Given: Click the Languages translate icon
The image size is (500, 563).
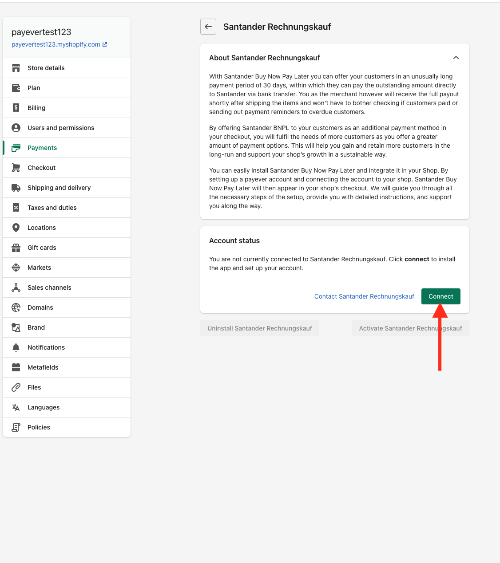Looking at the screenshot, I should [16, 407].
